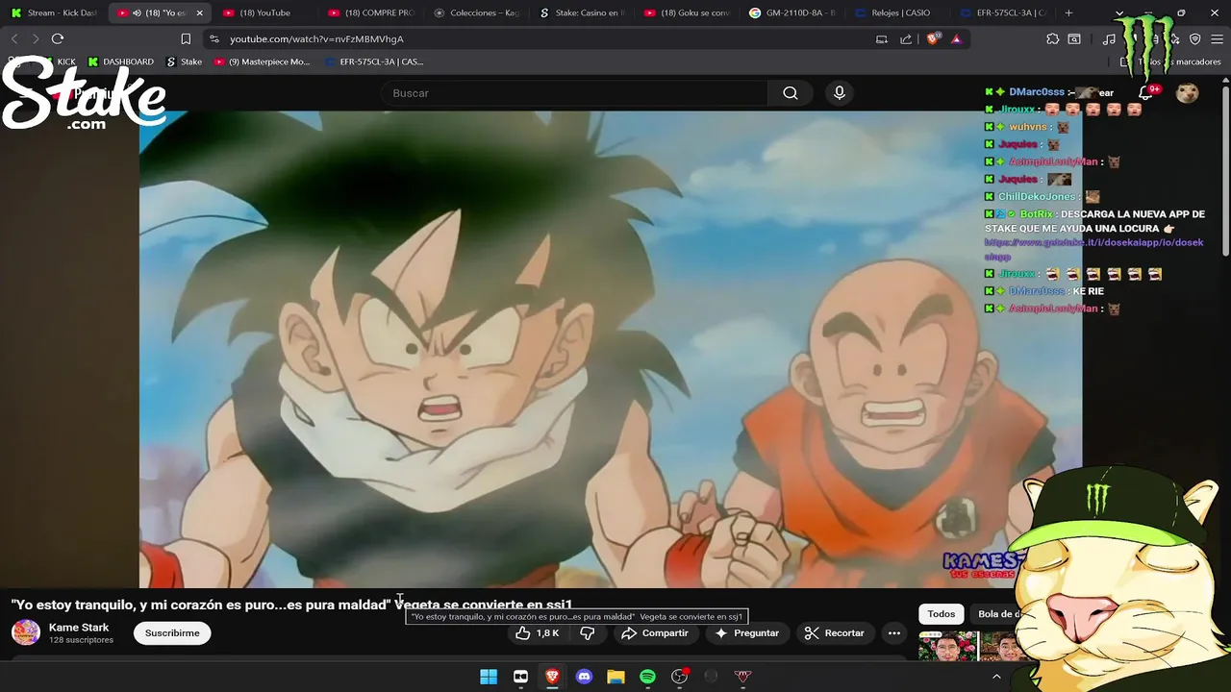The width and height of the screenshot is (1231, 692).
Task: Open File Explorer from the taskbar
Action: coord(615,677)
